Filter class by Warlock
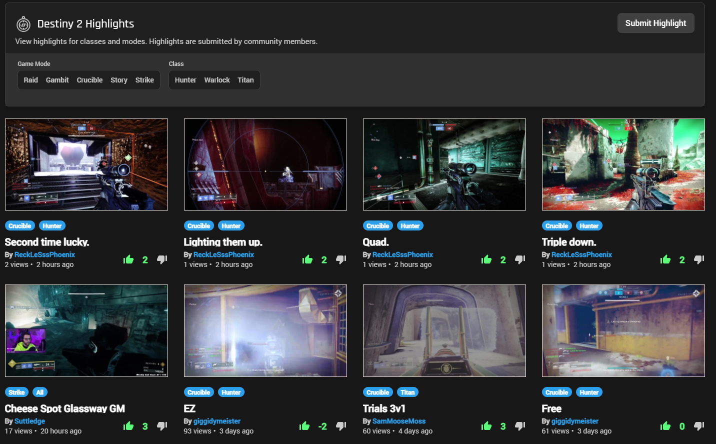 (x=217, y=80)
